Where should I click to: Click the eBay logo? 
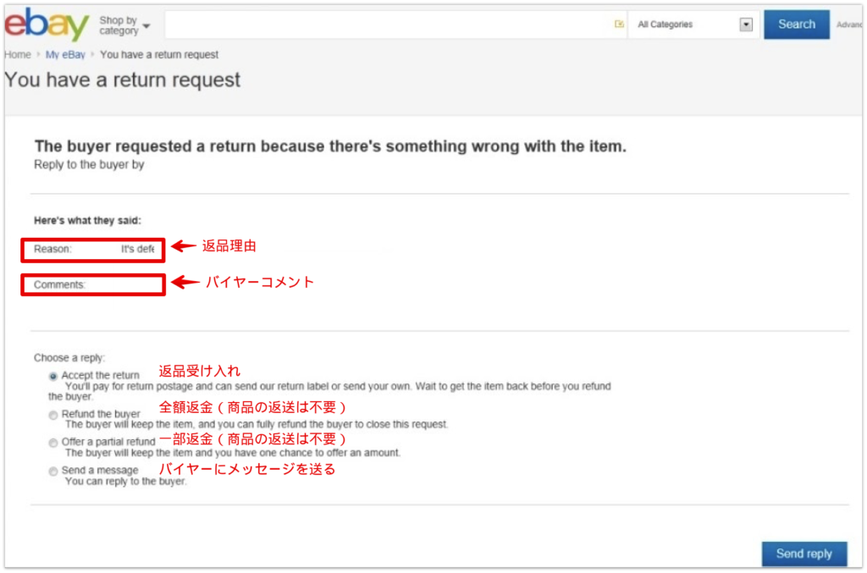(x=47, y=25)
